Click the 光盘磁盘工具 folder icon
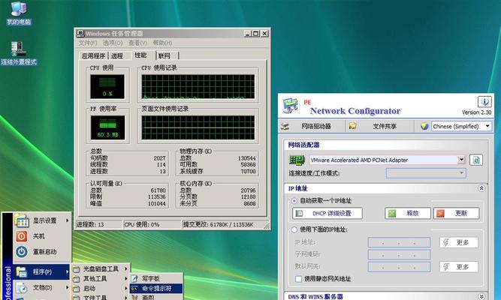 click(x=77, y=269)
